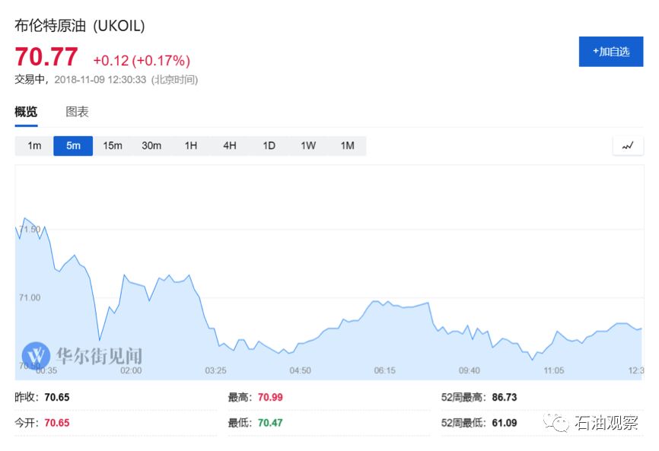Click the WeChat 石油观察 icon

click(x=556, y=422)
